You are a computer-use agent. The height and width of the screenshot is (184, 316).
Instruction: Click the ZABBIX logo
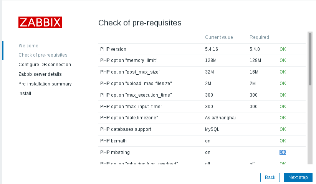coord(40,22)
